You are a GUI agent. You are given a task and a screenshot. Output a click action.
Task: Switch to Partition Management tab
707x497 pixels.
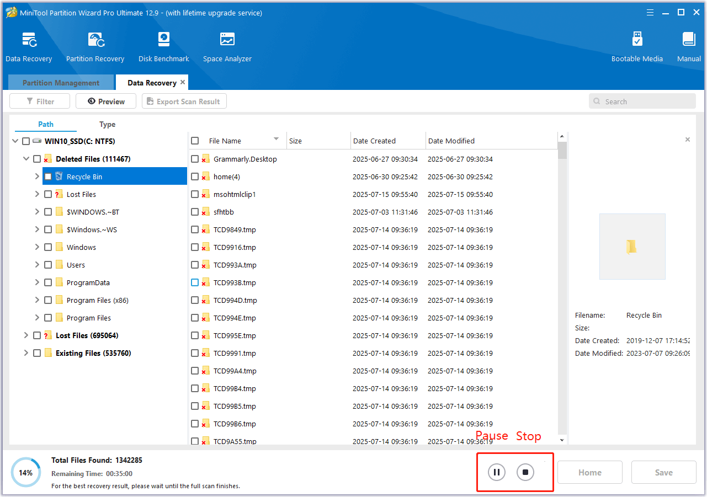pos(61,83)
